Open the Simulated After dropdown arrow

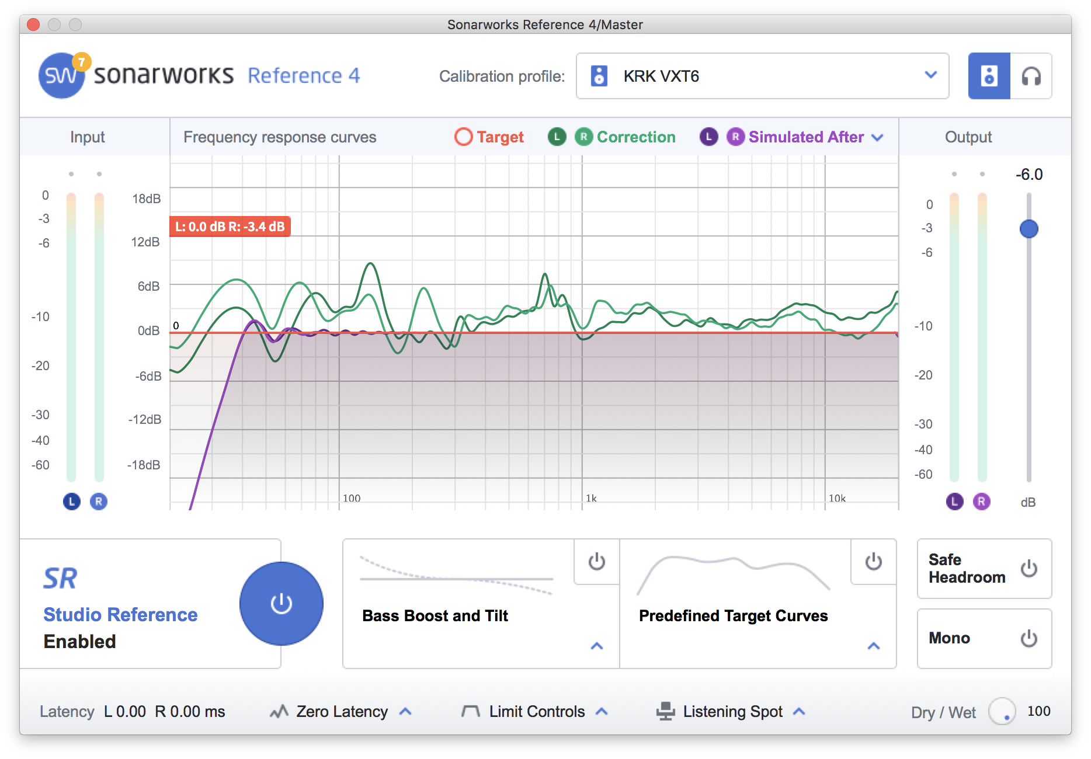pos(877,138)
